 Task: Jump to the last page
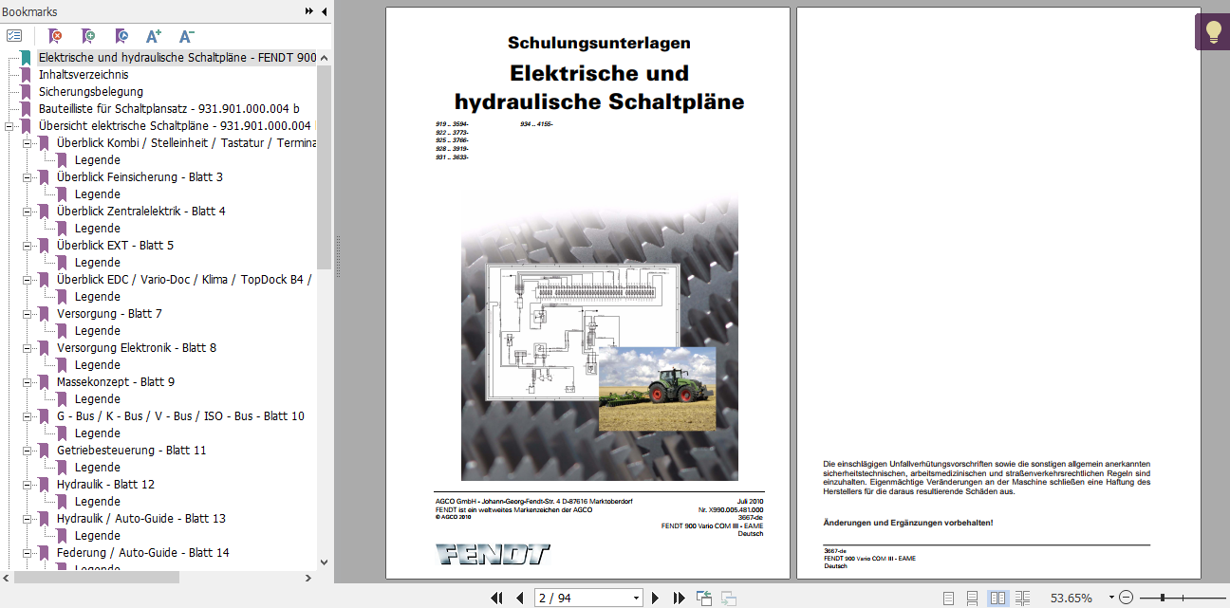[x=679, y=598]
